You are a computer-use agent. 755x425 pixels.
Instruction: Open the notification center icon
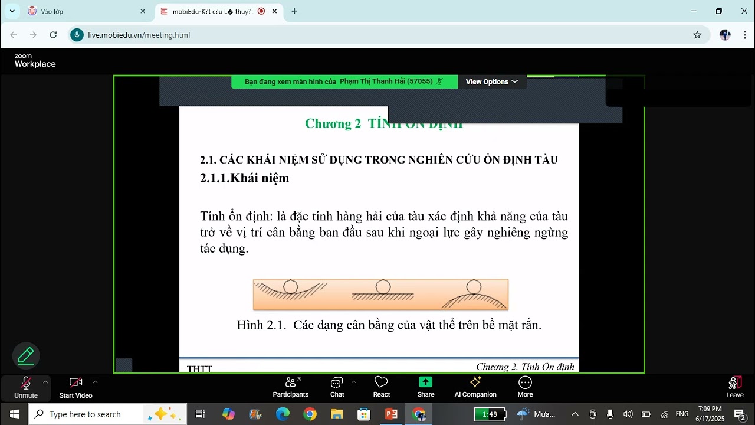pos(740,414)
